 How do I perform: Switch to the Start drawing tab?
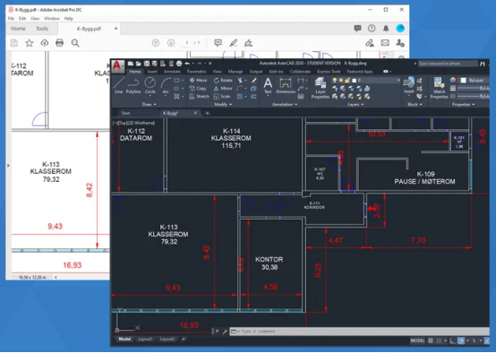(125, 113)
